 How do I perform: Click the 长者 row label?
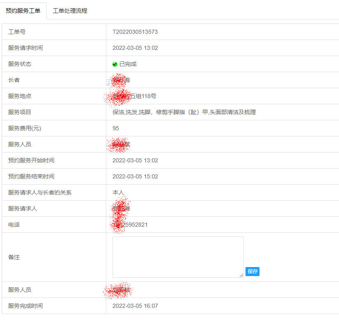(14, 80)
